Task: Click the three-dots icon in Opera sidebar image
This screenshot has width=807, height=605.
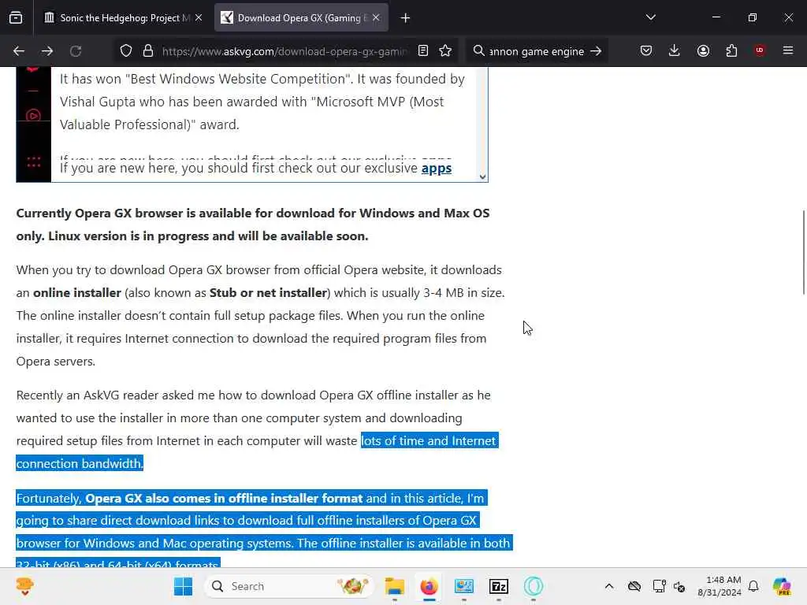Action: 33,162
